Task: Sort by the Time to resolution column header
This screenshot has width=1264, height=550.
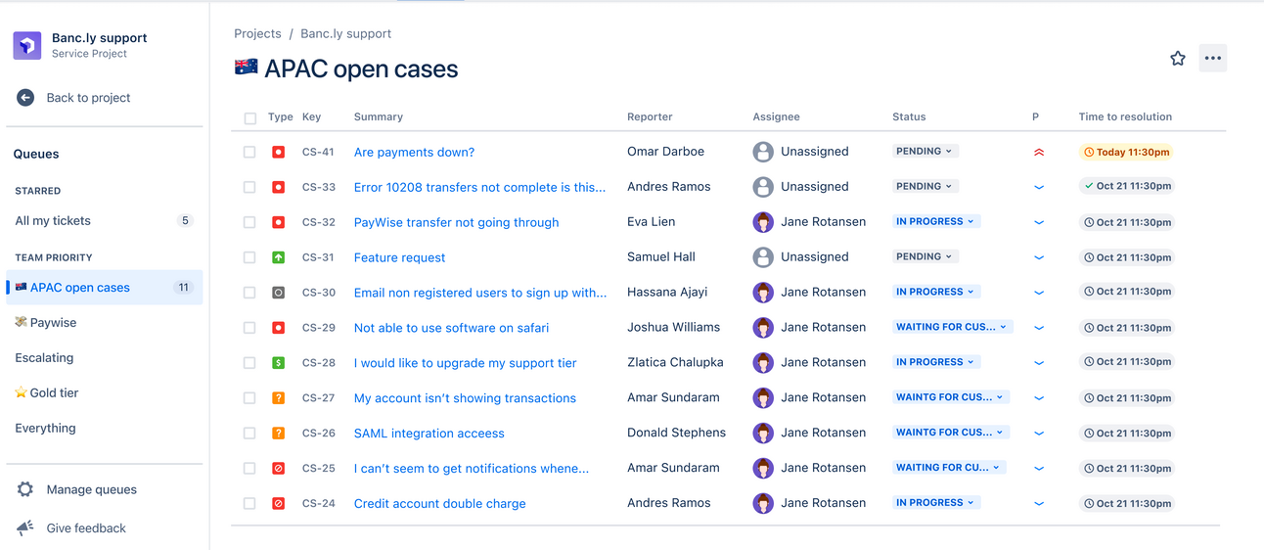Action: pyautogui.click(x=1125, y=116)
